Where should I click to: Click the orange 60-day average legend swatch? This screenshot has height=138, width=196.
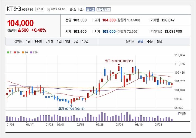[x=23, y=52]
